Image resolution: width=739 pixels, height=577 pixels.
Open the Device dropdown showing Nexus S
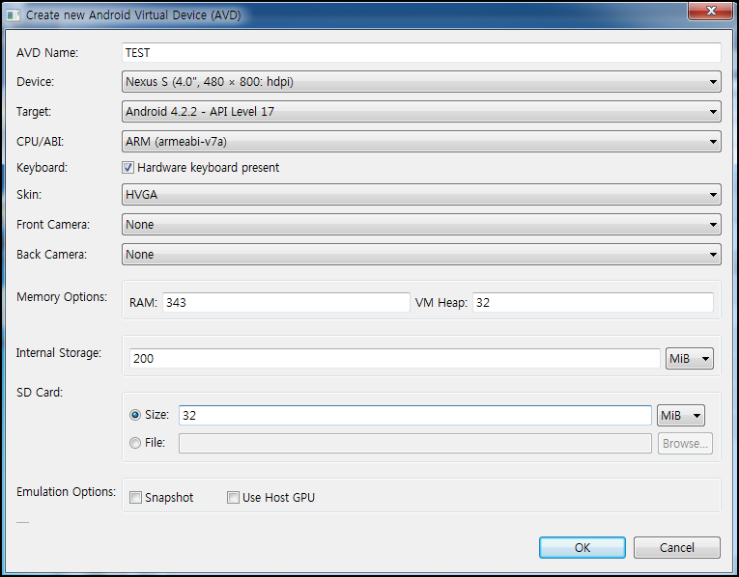tap(421, 82)
